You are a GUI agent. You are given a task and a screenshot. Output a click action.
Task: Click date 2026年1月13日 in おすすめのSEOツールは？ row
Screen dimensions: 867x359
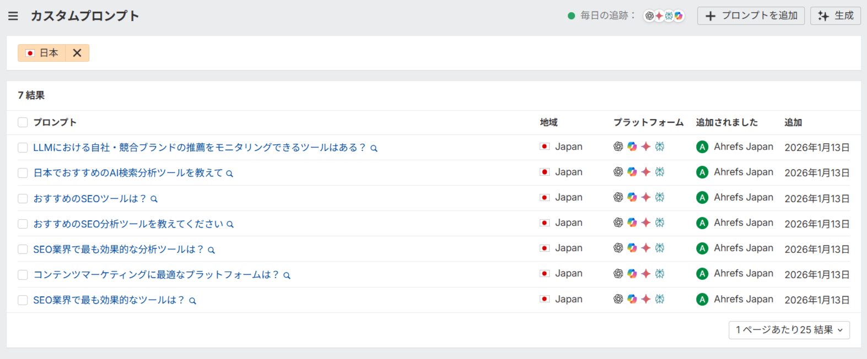point(817,199)
